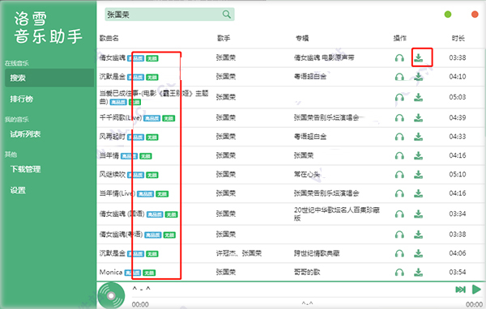Viewport: 486px width, 309px height.
Task: Listen to Monica with headphone icon
Action: coord(399,273)
